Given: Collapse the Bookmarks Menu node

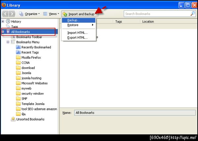Looking at the screenshot, I should pos(8,42).
